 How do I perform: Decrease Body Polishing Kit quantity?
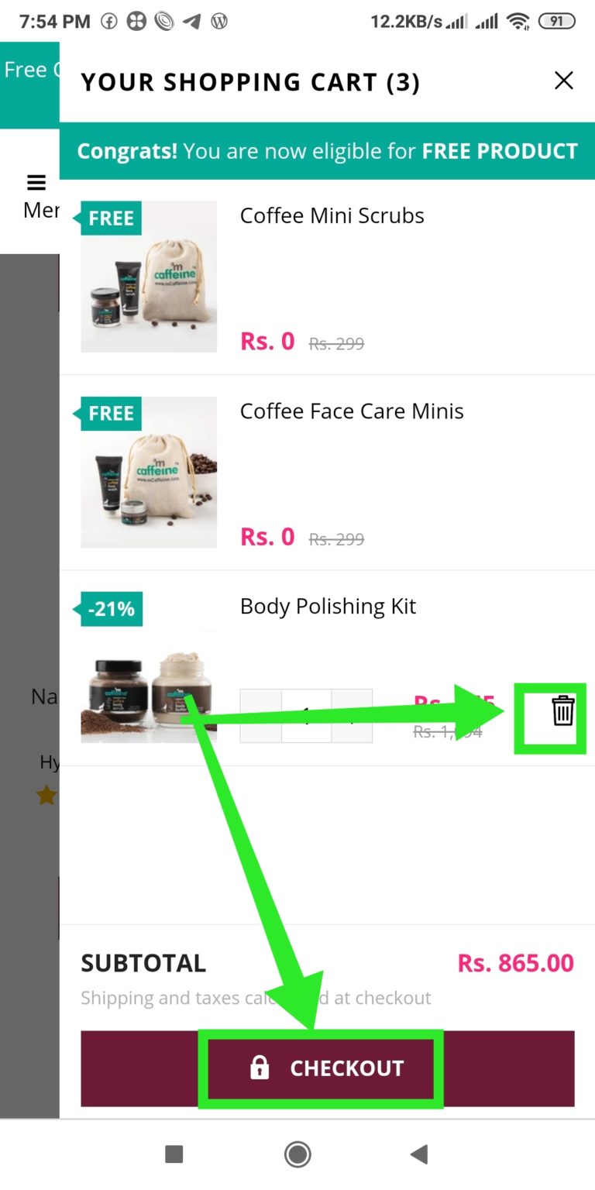[x=260, y=716]
